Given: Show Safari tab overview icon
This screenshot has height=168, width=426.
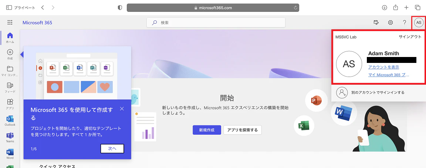Looking at the screenshot, I should [417, 8].
